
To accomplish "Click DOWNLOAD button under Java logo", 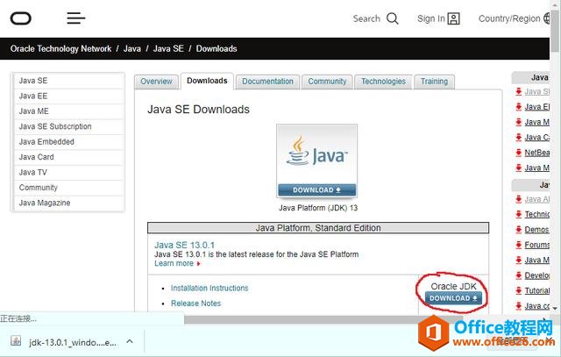I will point(316,190).
